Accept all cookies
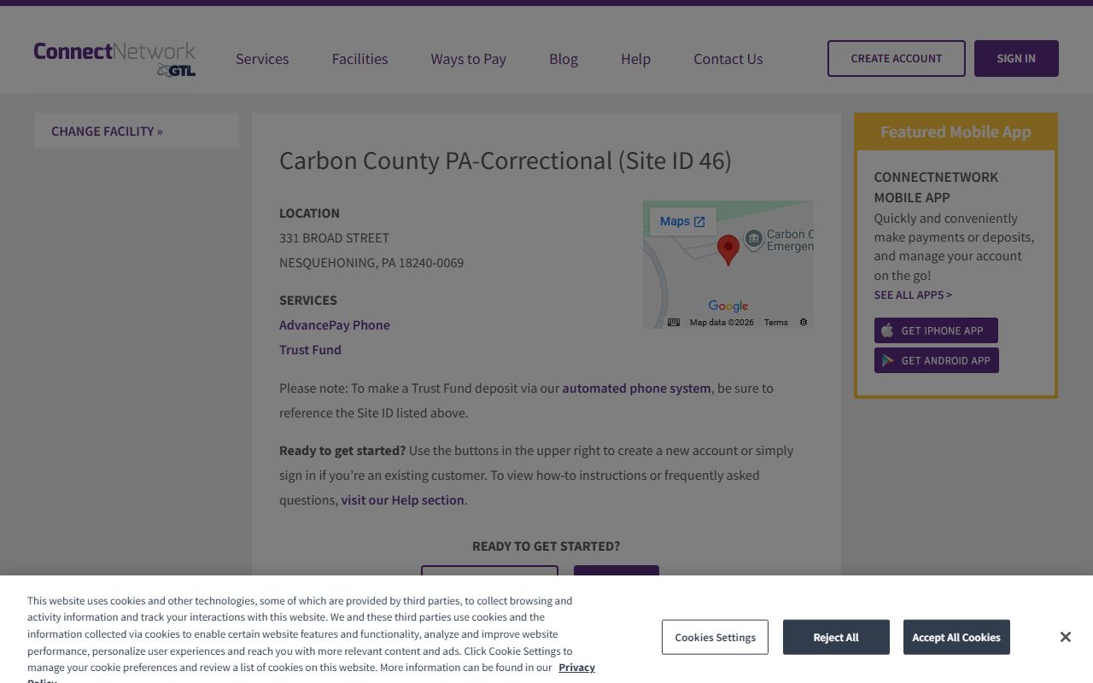1093x683 pixels. [x=956, y=637]
